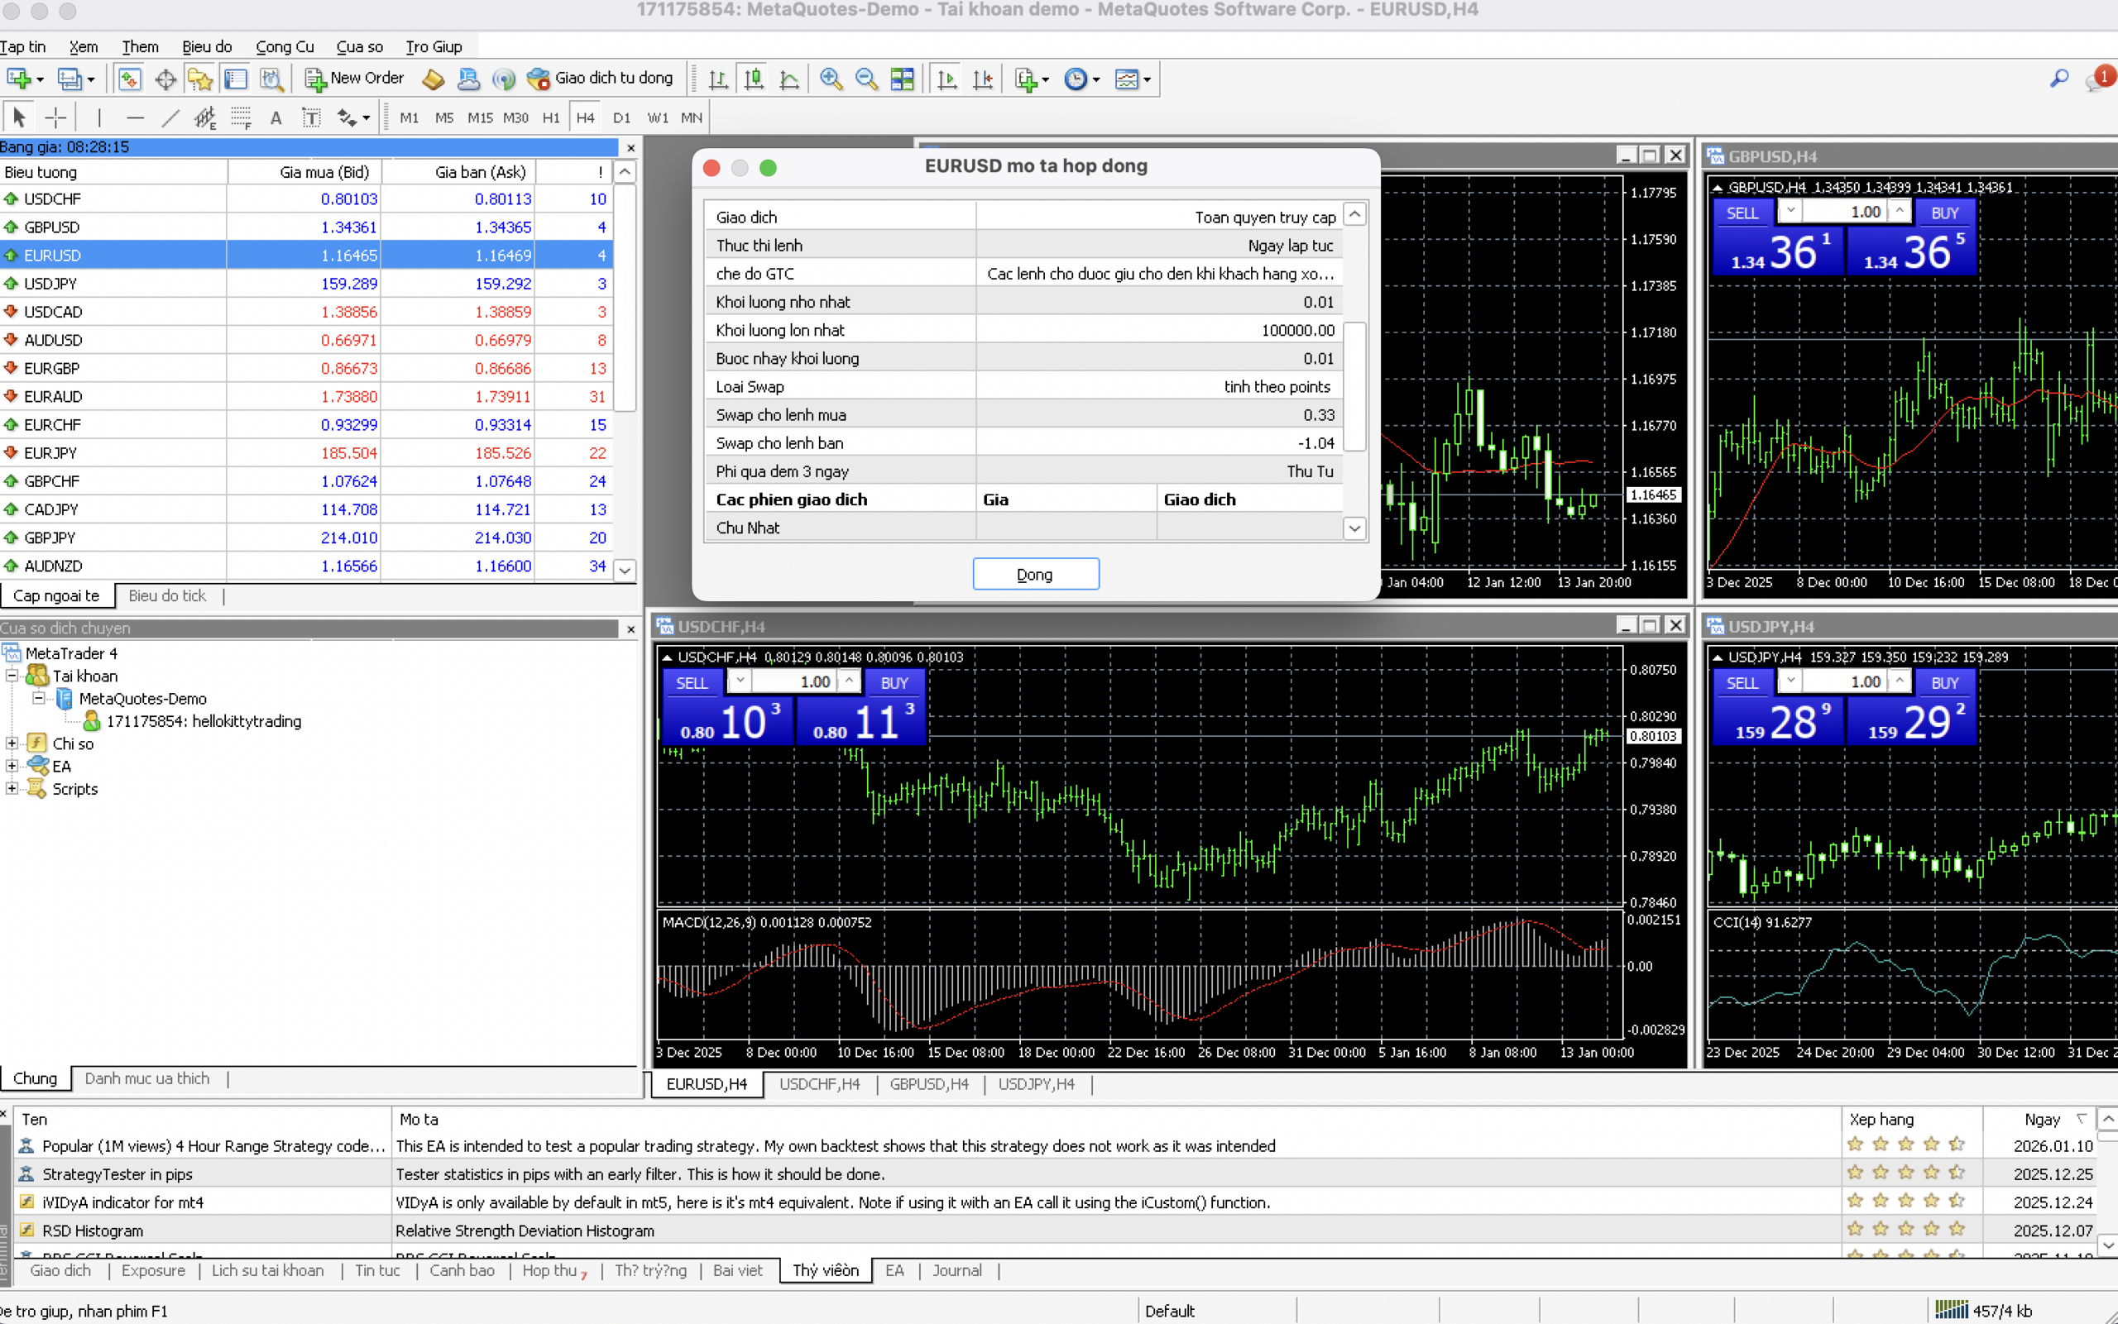Click the New Order button
2118x1324 pixels.
[x=354, y=79]
